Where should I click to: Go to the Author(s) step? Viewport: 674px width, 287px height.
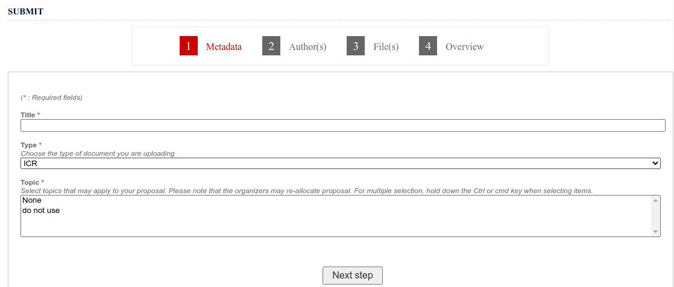[307, 47]
